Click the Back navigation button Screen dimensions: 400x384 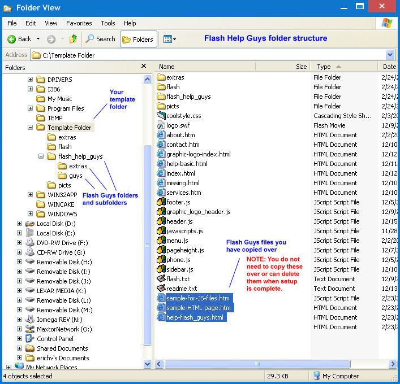pos(19,39)
